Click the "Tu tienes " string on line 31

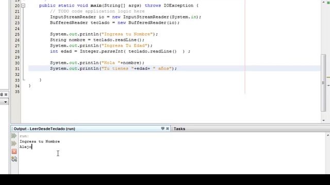click(118, 68)
